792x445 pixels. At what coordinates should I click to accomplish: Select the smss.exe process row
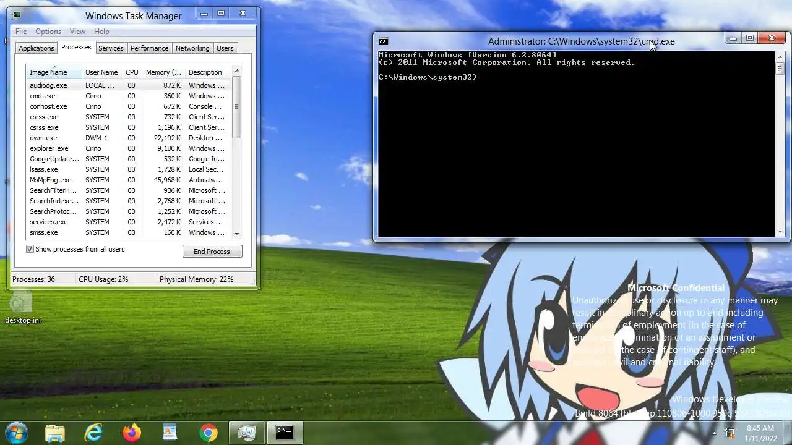click(129, 232)
